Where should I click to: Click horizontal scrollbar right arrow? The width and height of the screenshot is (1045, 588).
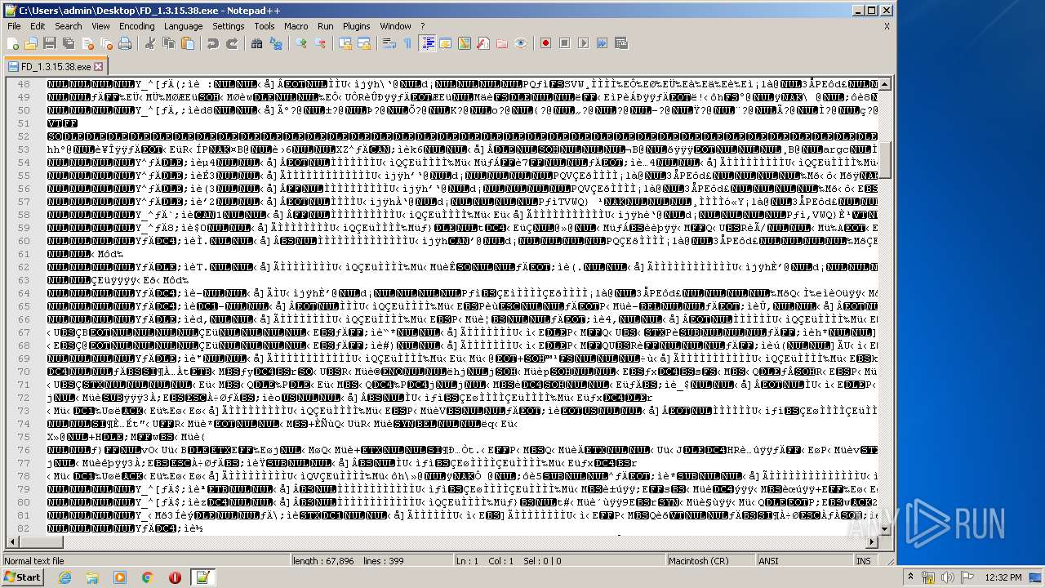pyautogui.click(x=872, y=542)
